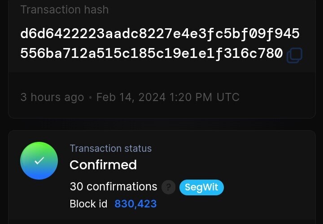Click the "Confirmed" status heading
This screenshot has width=323, height=224.
[x=103, y=165]
